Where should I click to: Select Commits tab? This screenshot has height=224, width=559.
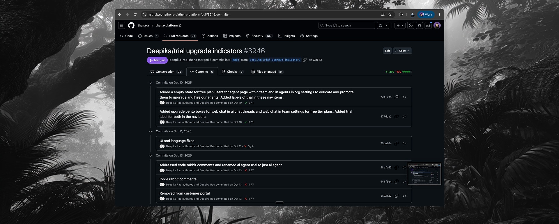pos(202,72)
